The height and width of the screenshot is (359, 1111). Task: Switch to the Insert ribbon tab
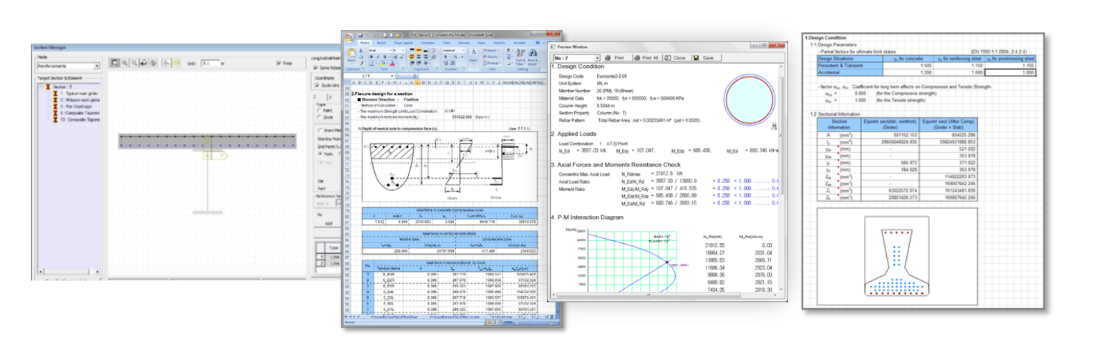point(382,43)
